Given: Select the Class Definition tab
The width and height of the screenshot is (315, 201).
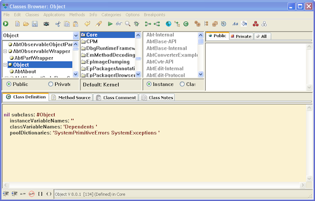Looking at the screenshot, I should point(26,97).
